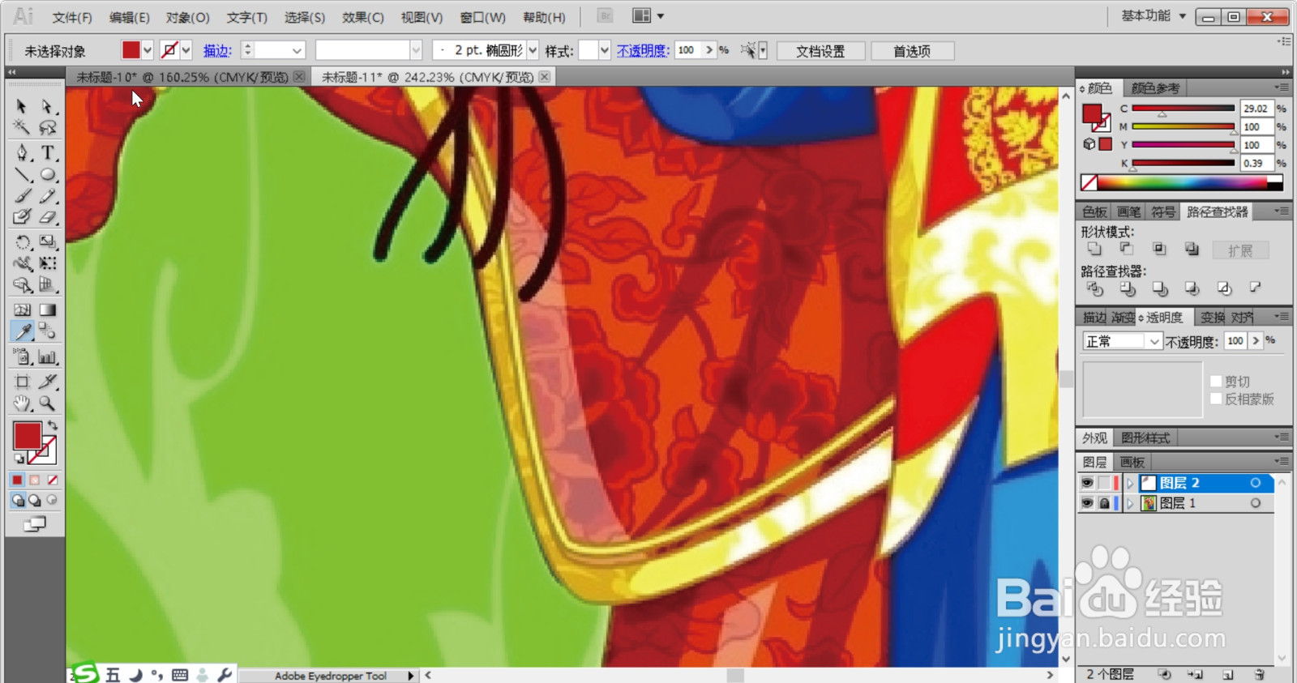Click 文档设置 button
Viewport: 1297px width, 683px height.
pos(820,51)
